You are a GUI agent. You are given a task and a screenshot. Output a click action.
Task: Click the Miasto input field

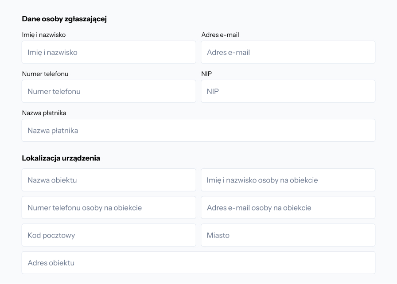coord(288,235)
